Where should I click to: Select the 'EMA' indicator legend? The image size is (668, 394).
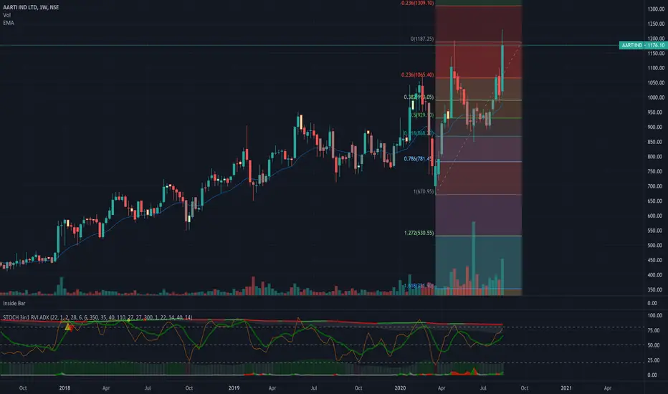pos(9,23)
